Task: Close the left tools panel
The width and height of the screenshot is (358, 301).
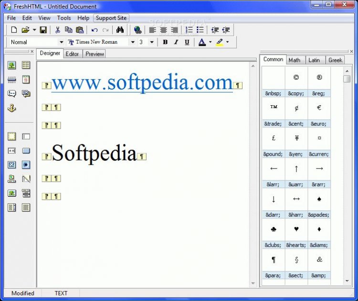Action: pyautogui.click(x=32, y=51)
